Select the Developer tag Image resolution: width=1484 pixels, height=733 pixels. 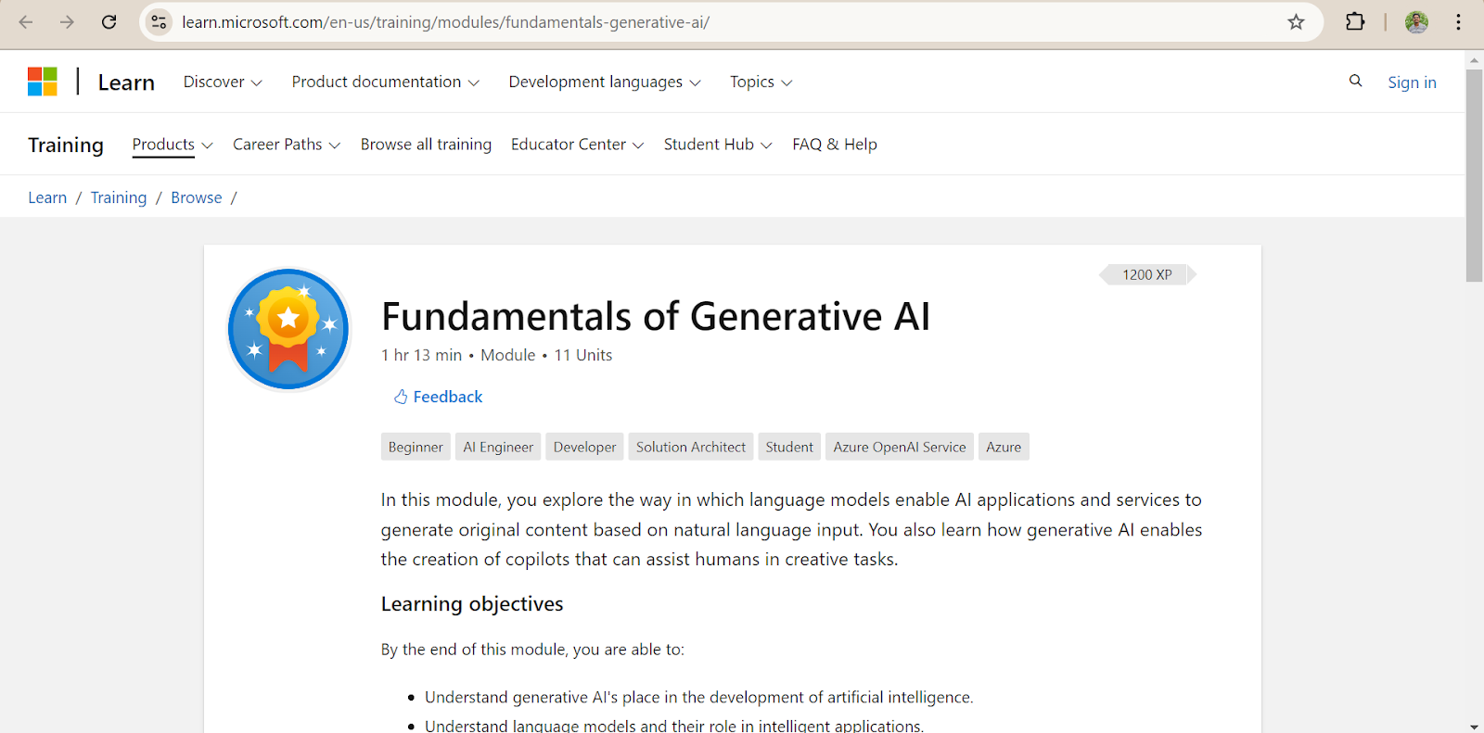[584, 447]
